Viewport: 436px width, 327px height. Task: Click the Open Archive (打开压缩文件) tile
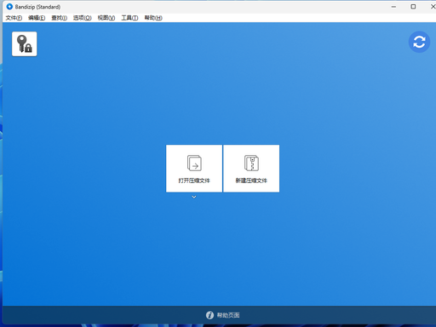point(194,169)
